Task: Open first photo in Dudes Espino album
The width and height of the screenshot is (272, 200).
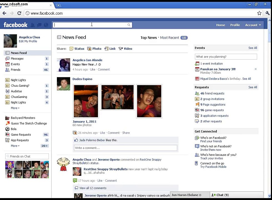Action: [x=86, y=101]
